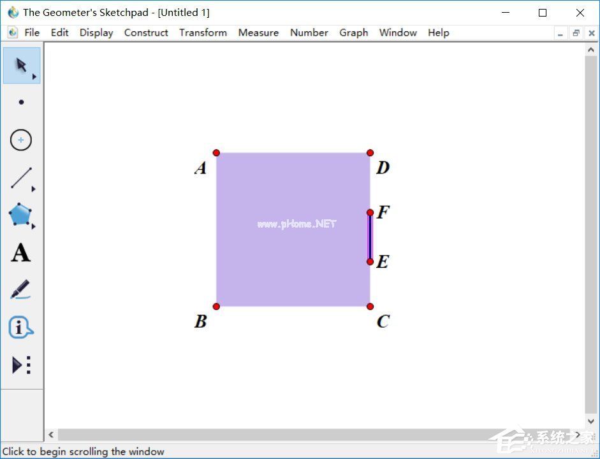Select the Text tool

(21, 253)
